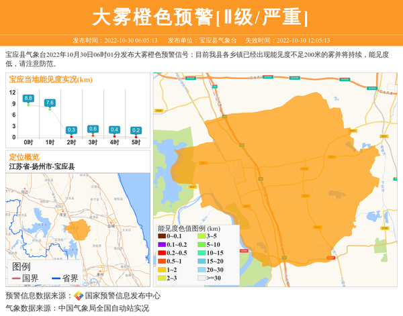Click the 15~20 blue legend swatch
Screen dimensions: 403x316
[x=201, y=261]
